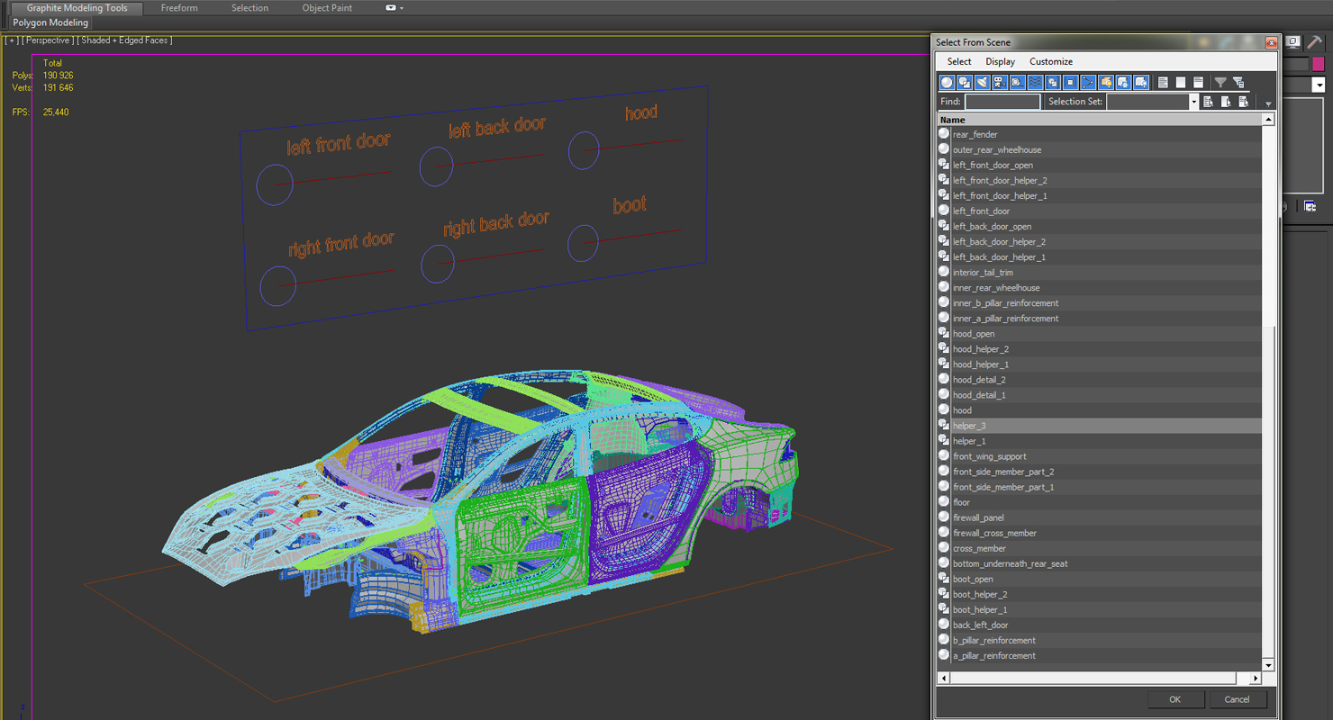Switch to the Selection ribbon tab
This screenshot has width=1333, height=720.
pyautogui.click(x=249, y=8)
